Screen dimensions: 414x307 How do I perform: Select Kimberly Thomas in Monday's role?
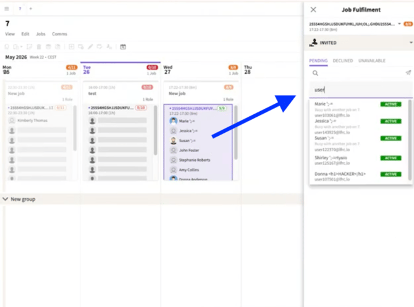(x=33, y=120)
